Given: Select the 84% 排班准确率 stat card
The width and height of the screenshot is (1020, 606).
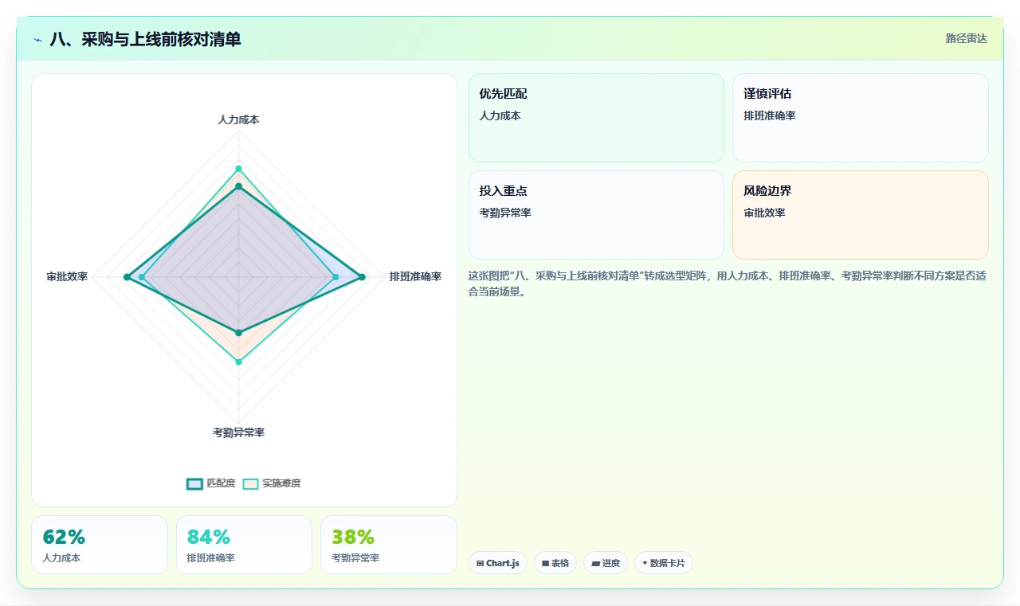Looking at the screenshot, I should coord(244,545).
